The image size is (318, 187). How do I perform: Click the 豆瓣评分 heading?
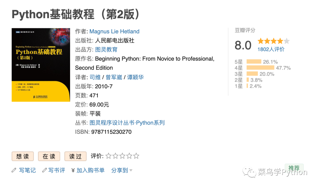pos(245,30)
